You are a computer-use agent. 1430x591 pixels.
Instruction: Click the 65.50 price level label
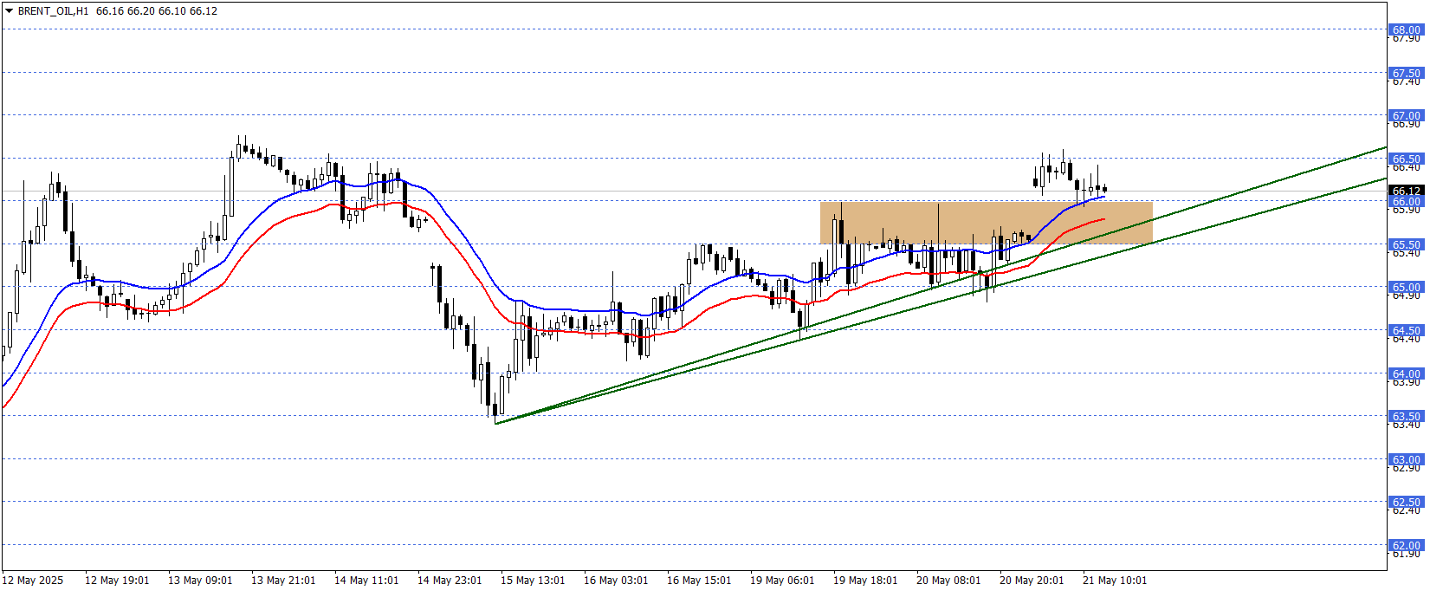(x=1406, y=244)
